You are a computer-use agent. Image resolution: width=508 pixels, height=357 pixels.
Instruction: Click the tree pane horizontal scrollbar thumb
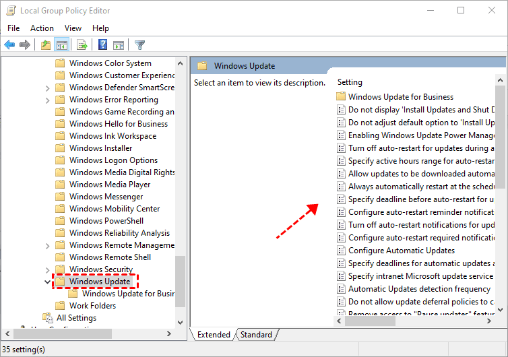(63, 333)
